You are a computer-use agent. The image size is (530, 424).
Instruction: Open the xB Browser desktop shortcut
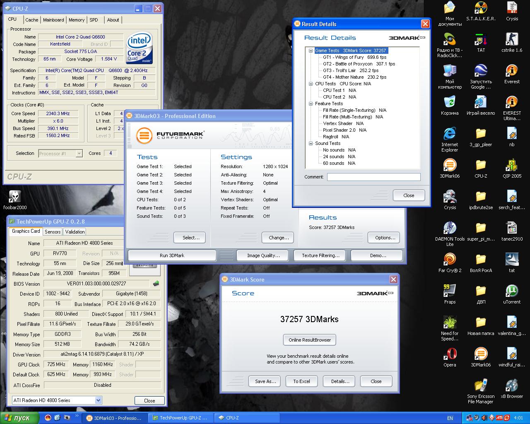click(x=512, y=389)
